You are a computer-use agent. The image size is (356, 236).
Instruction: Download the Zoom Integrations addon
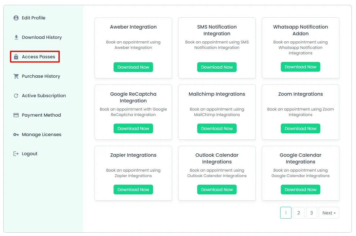pyautogui.click(x=300, y=128)
